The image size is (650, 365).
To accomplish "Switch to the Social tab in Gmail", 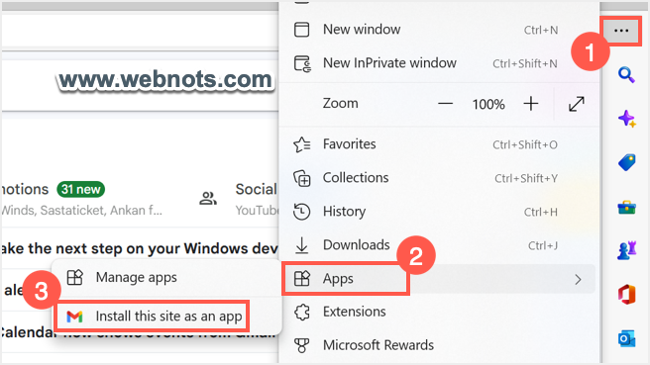I will coord(257,189).
